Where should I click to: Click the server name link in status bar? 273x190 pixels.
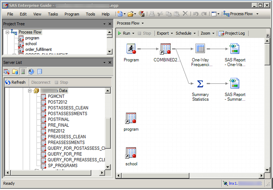coord(245,183)
